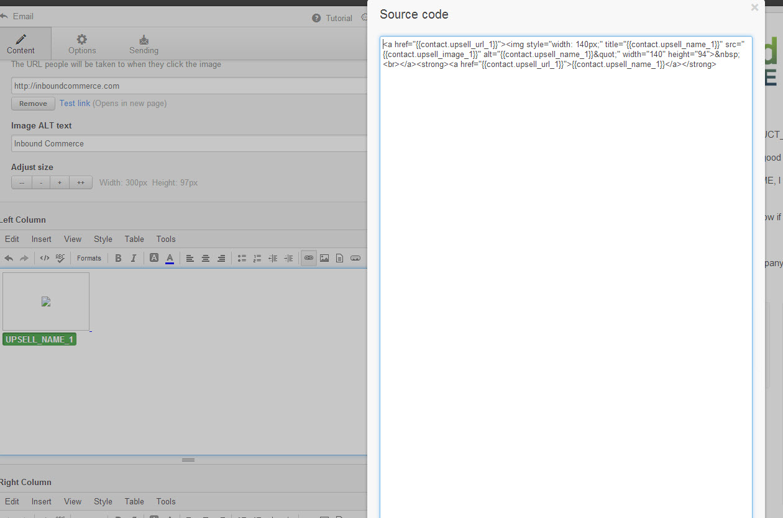Switch to the Sending tab
Screen dimensions: 783x518
tap(144, 44)
